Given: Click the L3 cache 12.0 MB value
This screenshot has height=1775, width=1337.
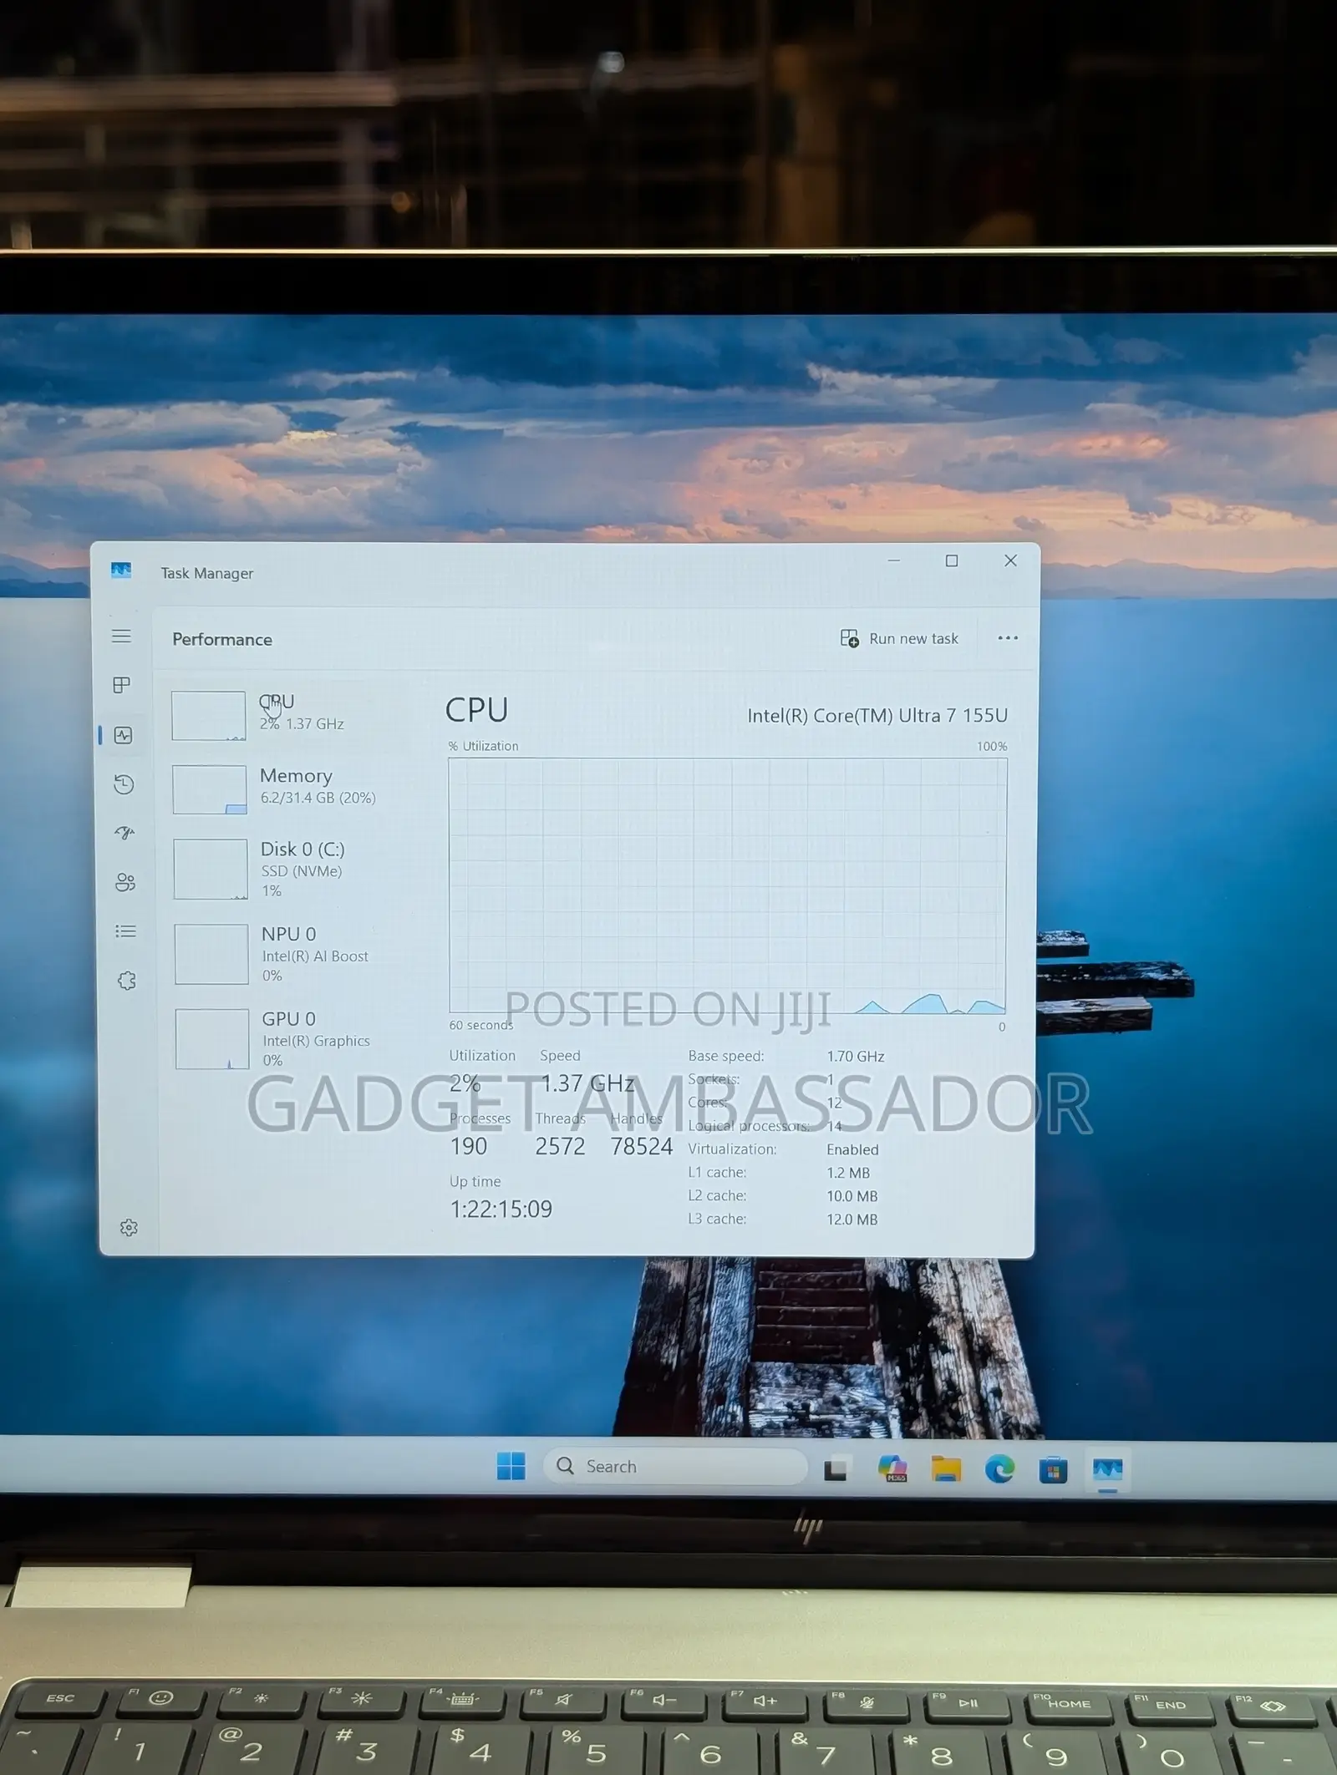Looking at the screenshot, I should (x=852, y=1220).
